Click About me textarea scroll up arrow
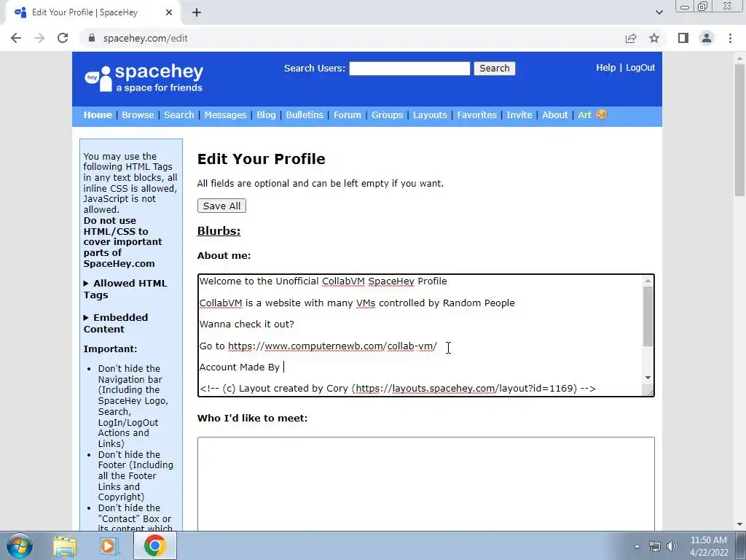Viewport: 746px width, 560px height. tap(648, 281)
